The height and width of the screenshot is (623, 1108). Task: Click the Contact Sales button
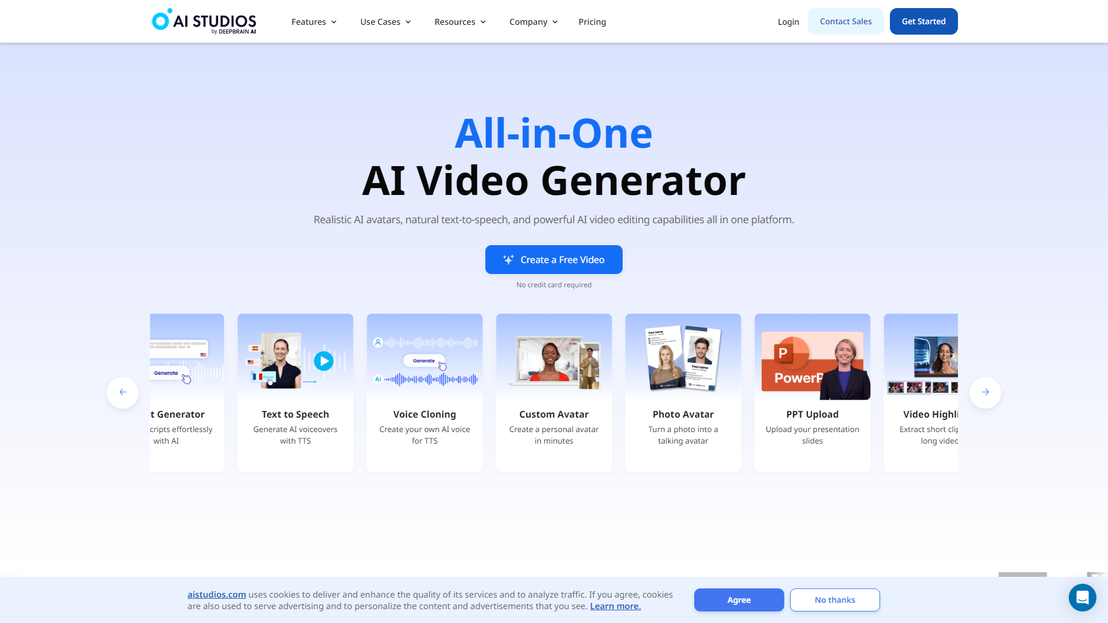pos(845,21)
